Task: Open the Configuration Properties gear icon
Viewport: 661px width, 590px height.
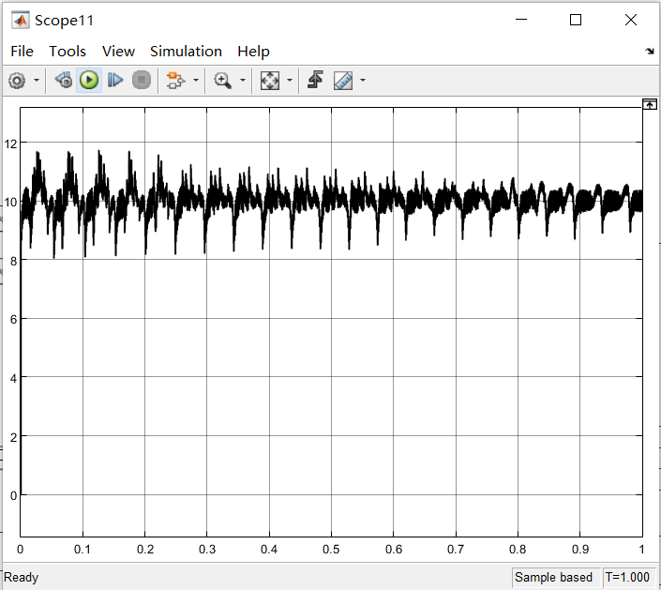Action: pos(17,80)
